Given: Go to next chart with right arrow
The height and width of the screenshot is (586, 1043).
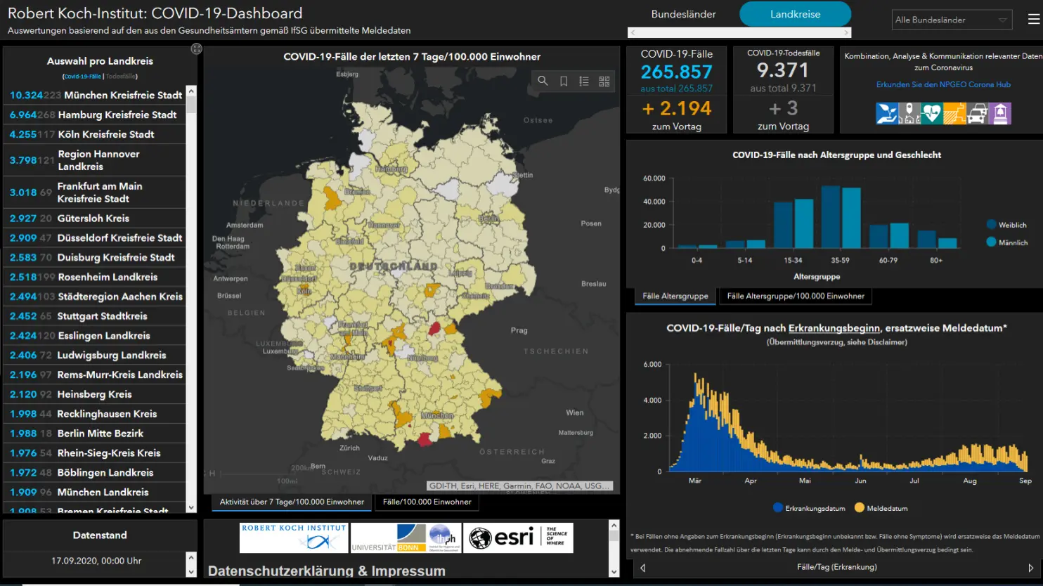Looking at the screenshot, I should click(x=1031, y=568).
